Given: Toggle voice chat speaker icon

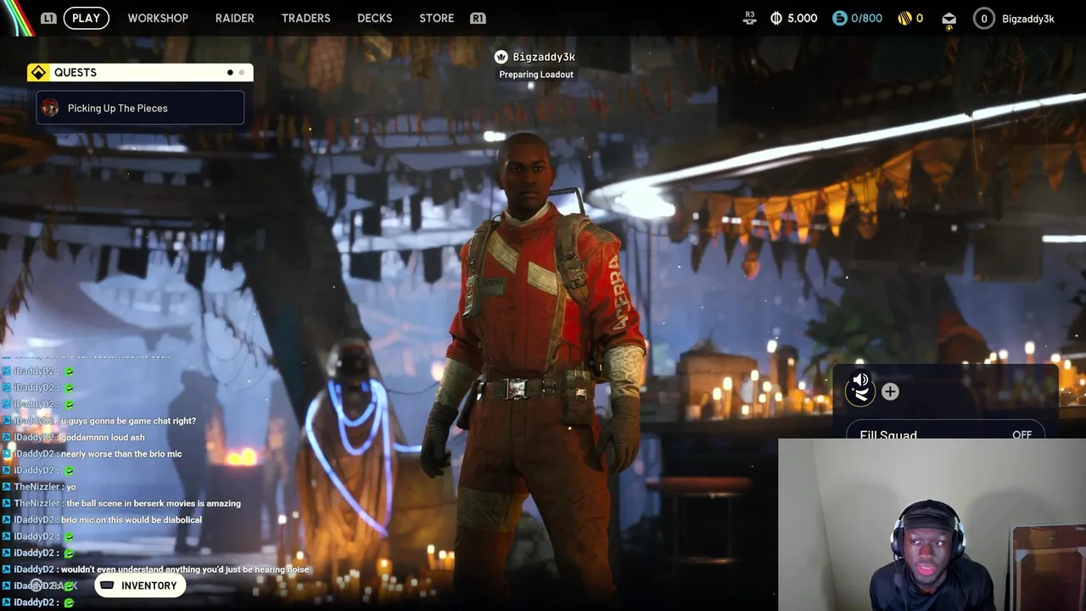Looking at the screenshot, I should tap(860, 380).
